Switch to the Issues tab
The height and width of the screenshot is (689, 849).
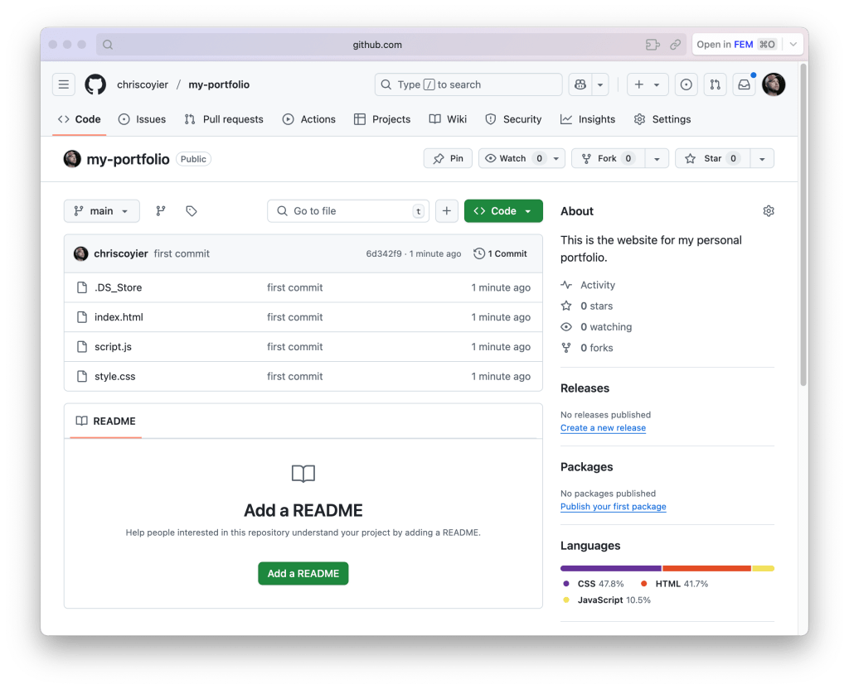pos(142,118)
